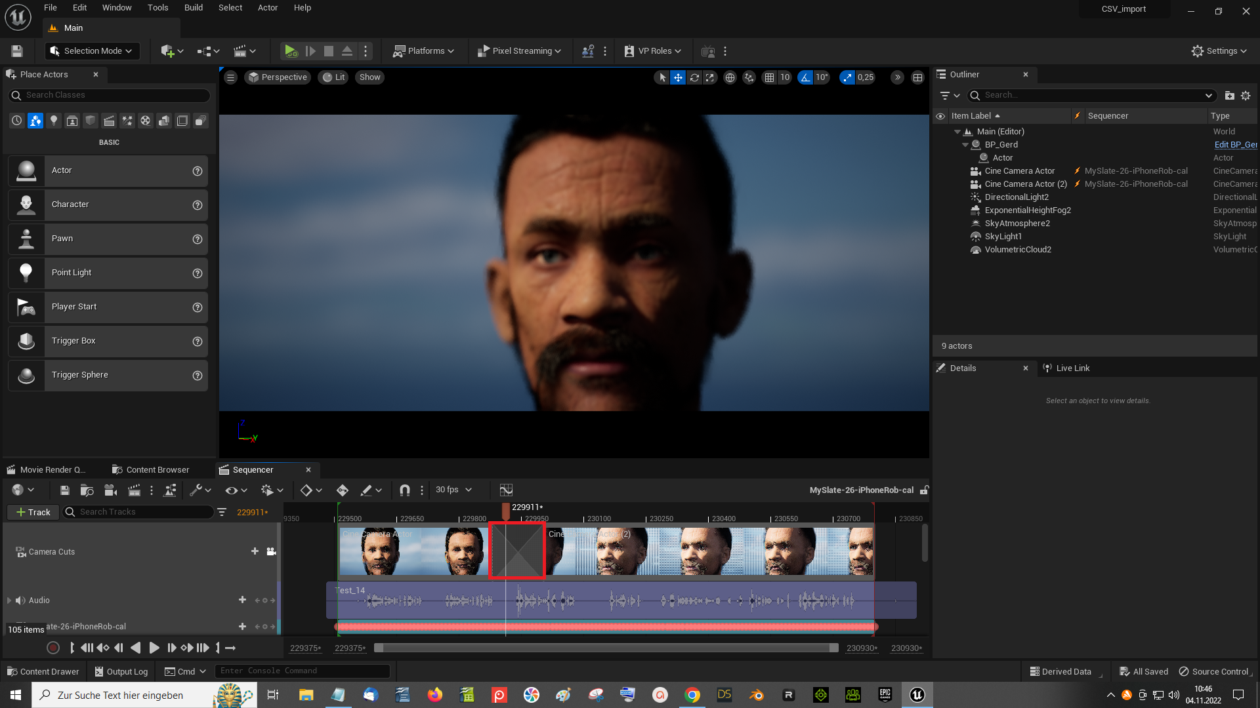Screen dimensions: 1260x708
Task: Toggle scale snapping in viewport toolbar
Action: pos(847,77)
